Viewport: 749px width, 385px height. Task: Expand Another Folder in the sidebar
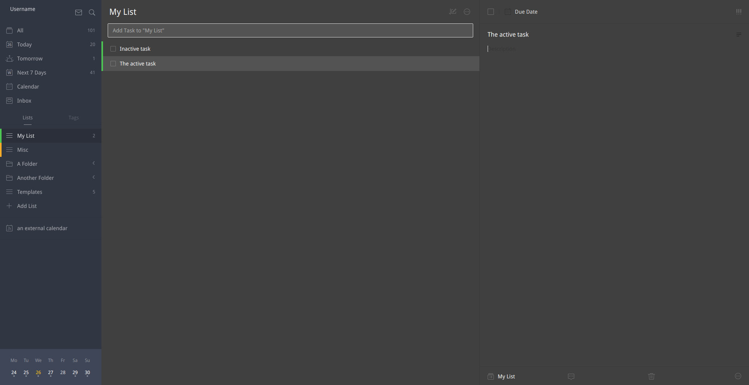(94, 177)
